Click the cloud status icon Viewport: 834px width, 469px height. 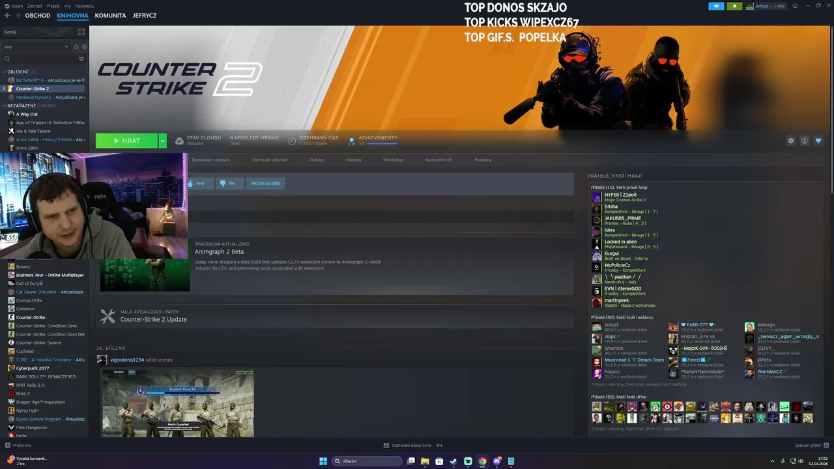tap(179, 141)
